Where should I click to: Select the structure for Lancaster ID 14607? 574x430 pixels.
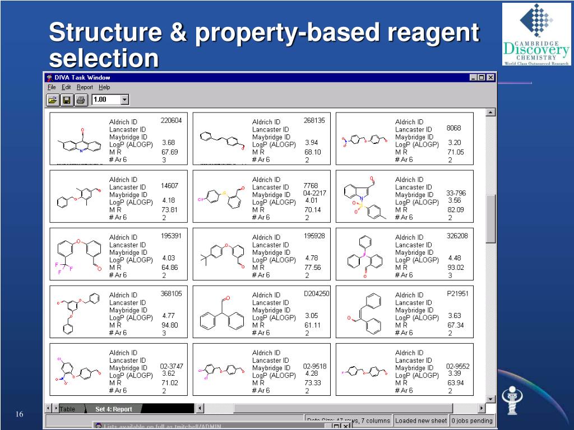tap(80, 198)
